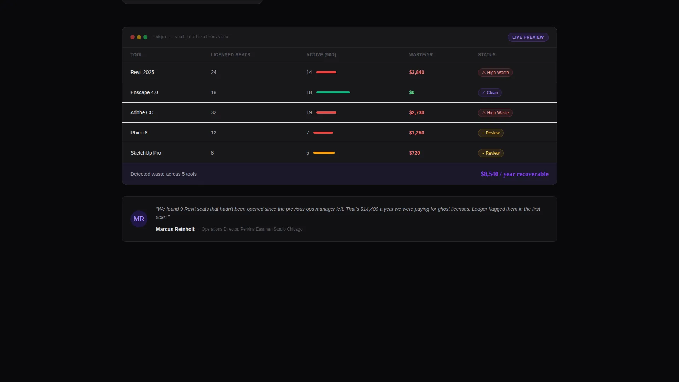The image size is (679, 382).
Task: Click the LICENSED SEATS column header
Action: tap(231, 55)
